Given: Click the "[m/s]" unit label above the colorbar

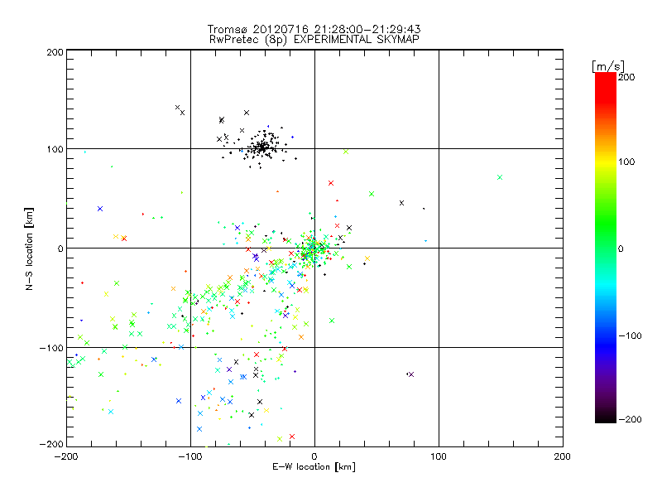Looking at the screenshot, I should tap(608, 66).
